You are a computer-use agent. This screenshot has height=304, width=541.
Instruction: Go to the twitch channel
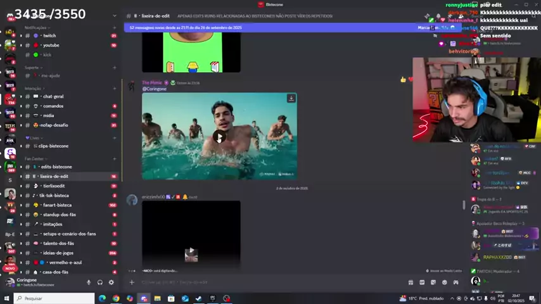(49, 35)
